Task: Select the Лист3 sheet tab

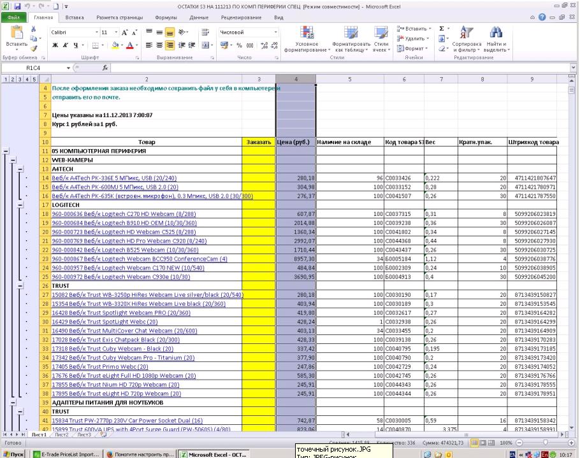Action: (84, 434)
